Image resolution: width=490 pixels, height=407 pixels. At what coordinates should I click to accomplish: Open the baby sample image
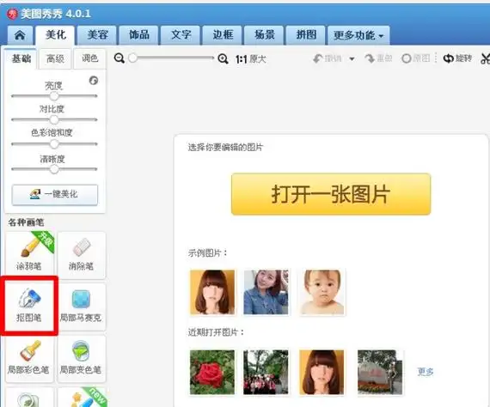[322, 292]
